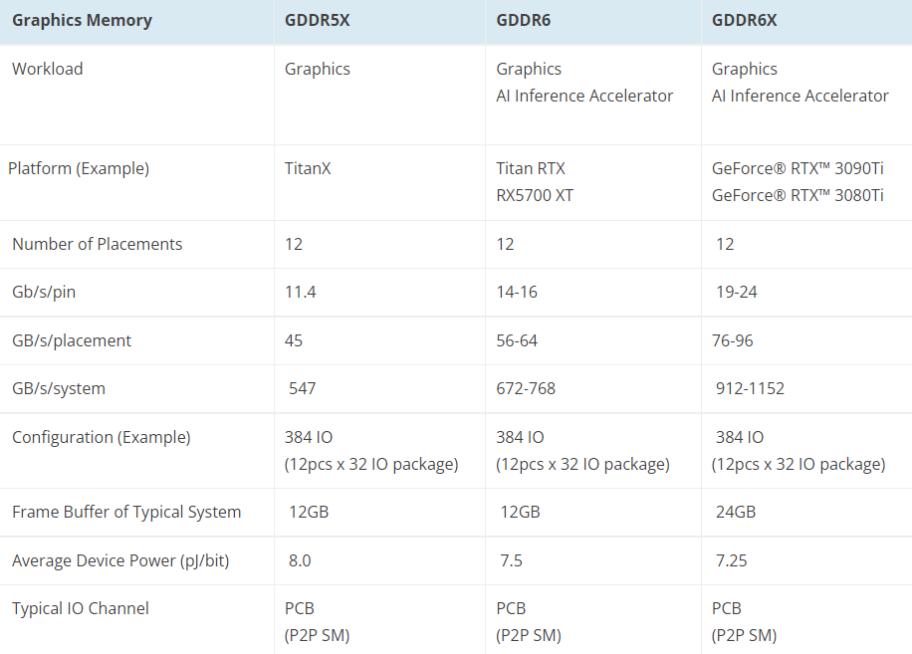912x654 pixels.
Task: Click "(12pcs x 32 IO package)" under GDDR6
Action: point(582,465)
